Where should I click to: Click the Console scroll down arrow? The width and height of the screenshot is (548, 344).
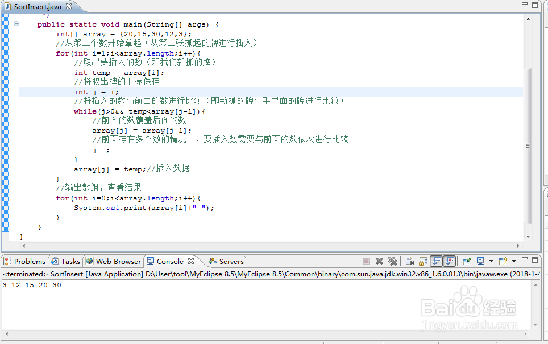(535, 325)
